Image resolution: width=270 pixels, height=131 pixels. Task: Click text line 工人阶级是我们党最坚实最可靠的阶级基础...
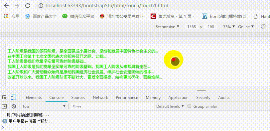tap(47, 61)
